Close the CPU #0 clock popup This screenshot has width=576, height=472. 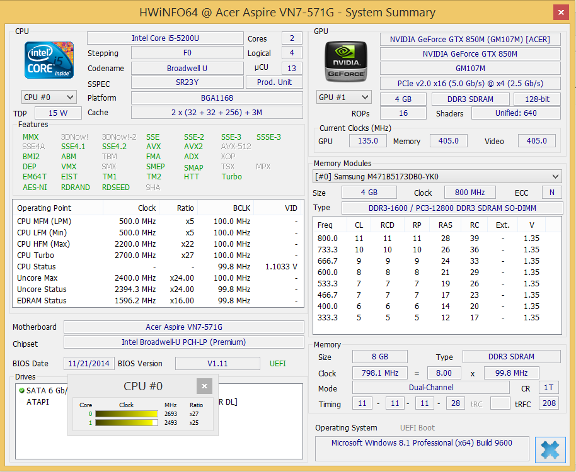(204, 386)
